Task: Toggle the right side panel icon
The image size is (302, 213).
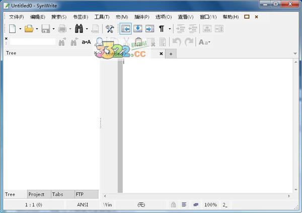Action: coord(149,29)
